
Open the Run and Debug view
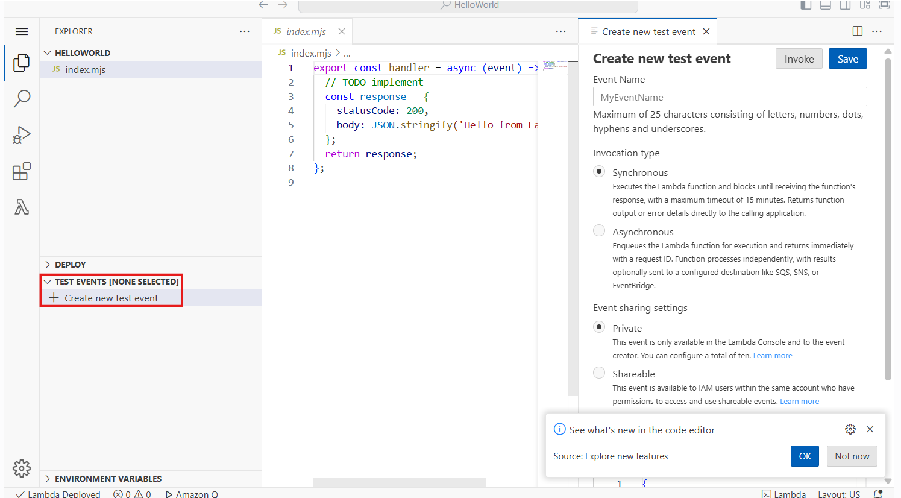tap(22, 135)
